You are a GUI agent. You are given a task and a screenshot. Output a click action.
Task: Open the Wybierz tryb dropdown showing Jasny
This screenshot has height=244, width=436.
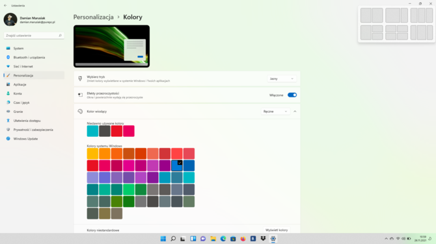[x=282, y=79]
